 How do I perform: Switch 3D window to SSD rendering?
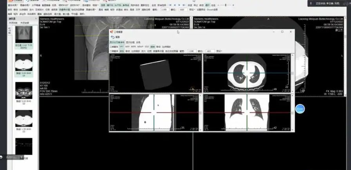[147, 47]
